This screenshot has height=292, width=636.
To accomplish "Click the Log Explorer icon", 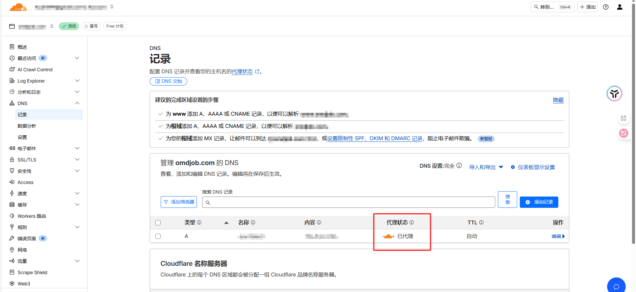I will click(x=12, y=81).
